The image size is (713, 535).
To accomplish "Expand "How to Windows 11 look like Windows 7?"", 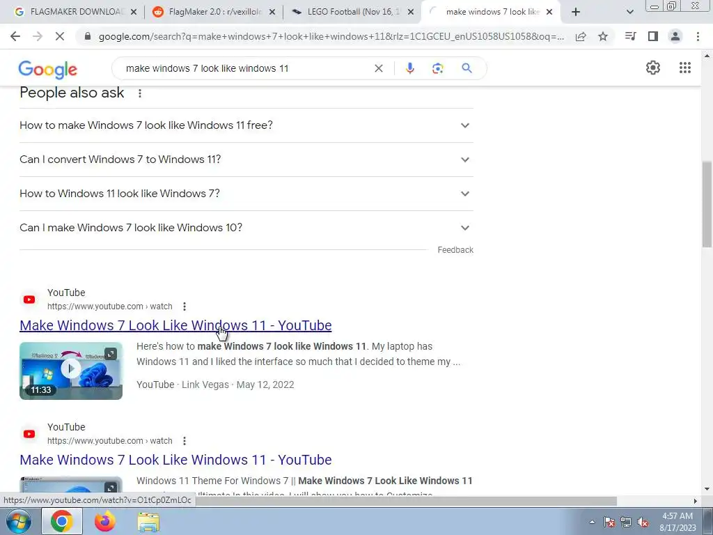I will pos(246,194).
